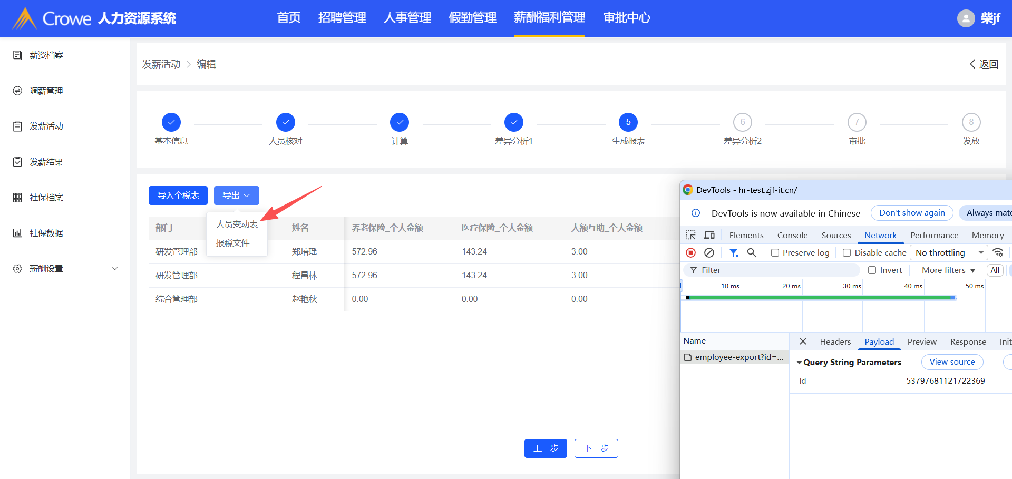
Task: Click the clear network log icon
Action: [709, 253]
